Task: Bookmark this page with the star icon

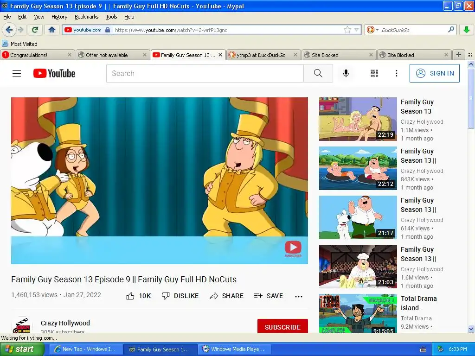Action: 347,30
